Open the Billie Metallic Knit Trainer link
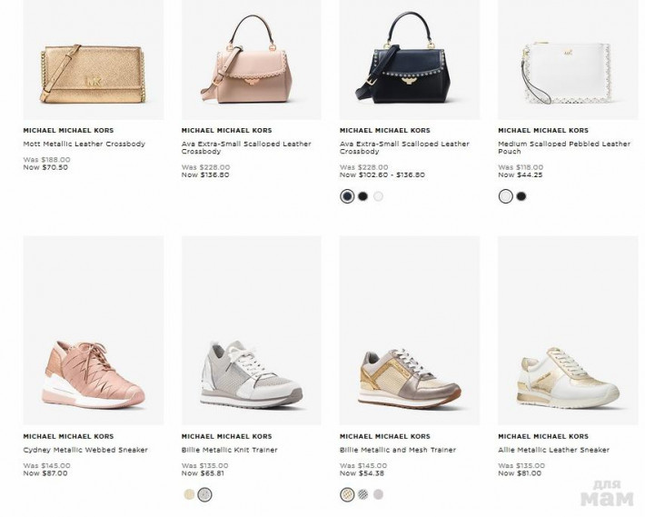Screen dimensions: 645x517 point(230,450)
